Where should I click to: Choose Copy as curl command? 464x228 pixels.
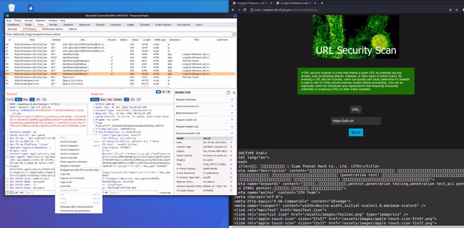tap(79, 178)
